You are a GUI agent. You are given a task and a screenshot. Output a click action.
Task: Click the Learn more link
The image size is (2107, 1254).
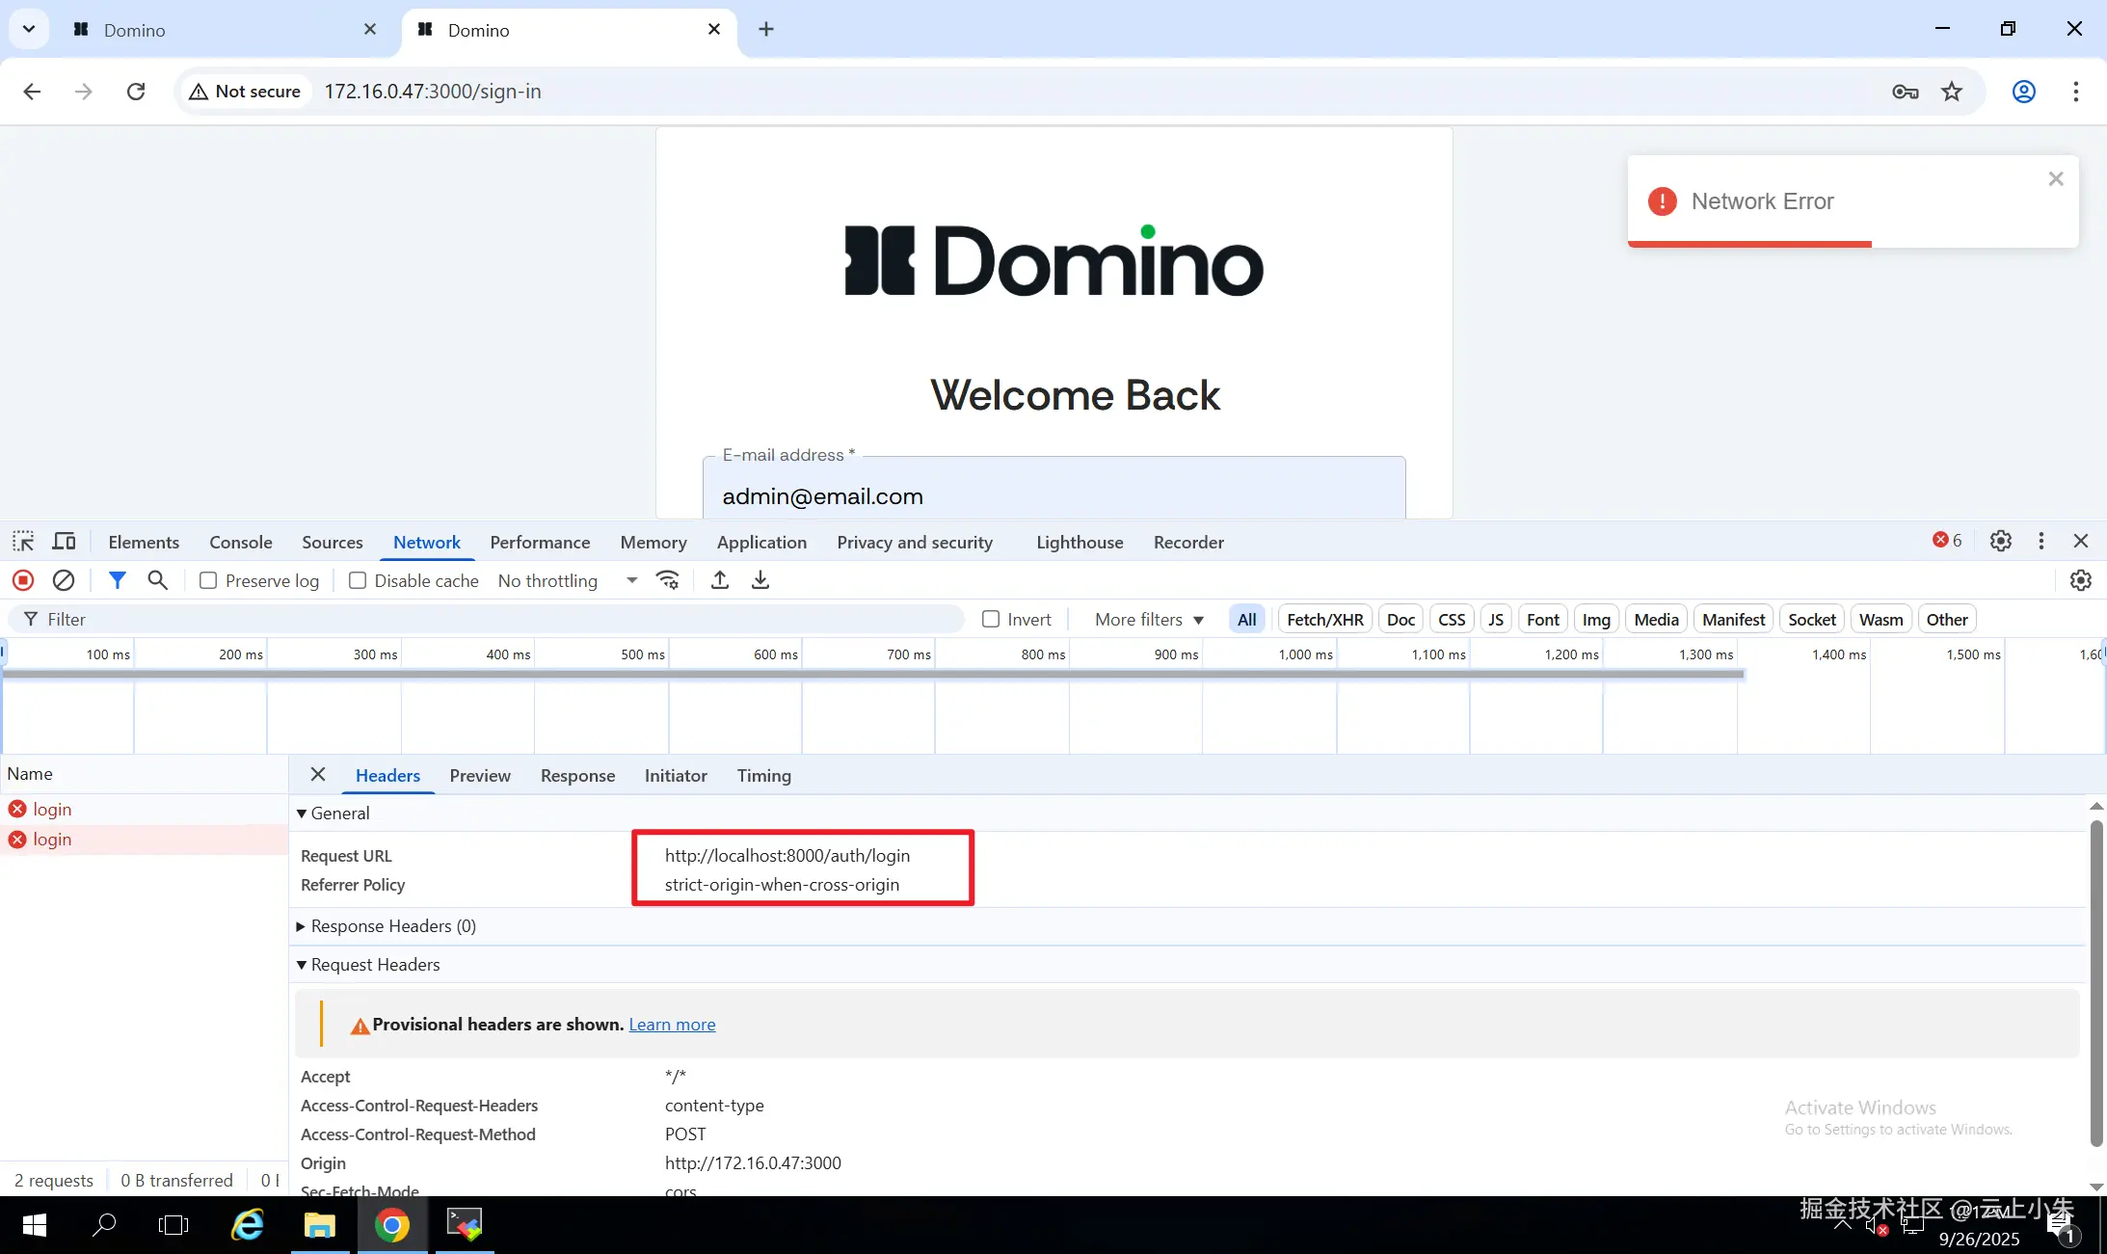672,1025
